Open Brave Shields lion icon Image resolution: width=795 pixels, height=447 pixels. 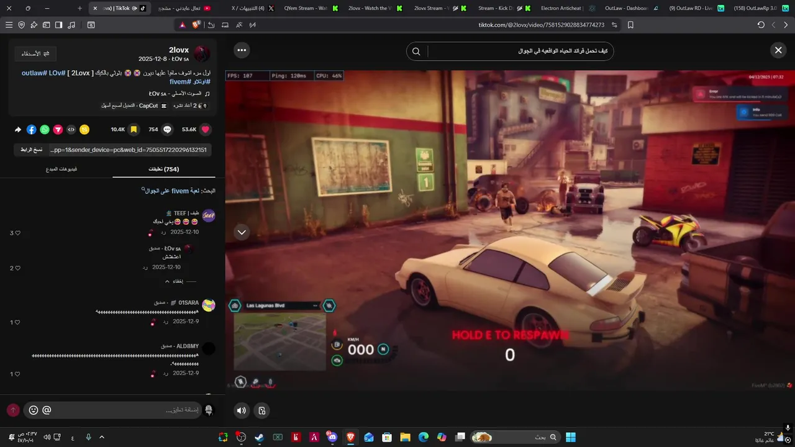tap(196, 25)
